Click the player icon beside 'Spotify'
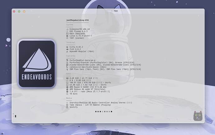The height and width of the screenshot is (135, 215). pyautogui.click(x=67, y=107)
